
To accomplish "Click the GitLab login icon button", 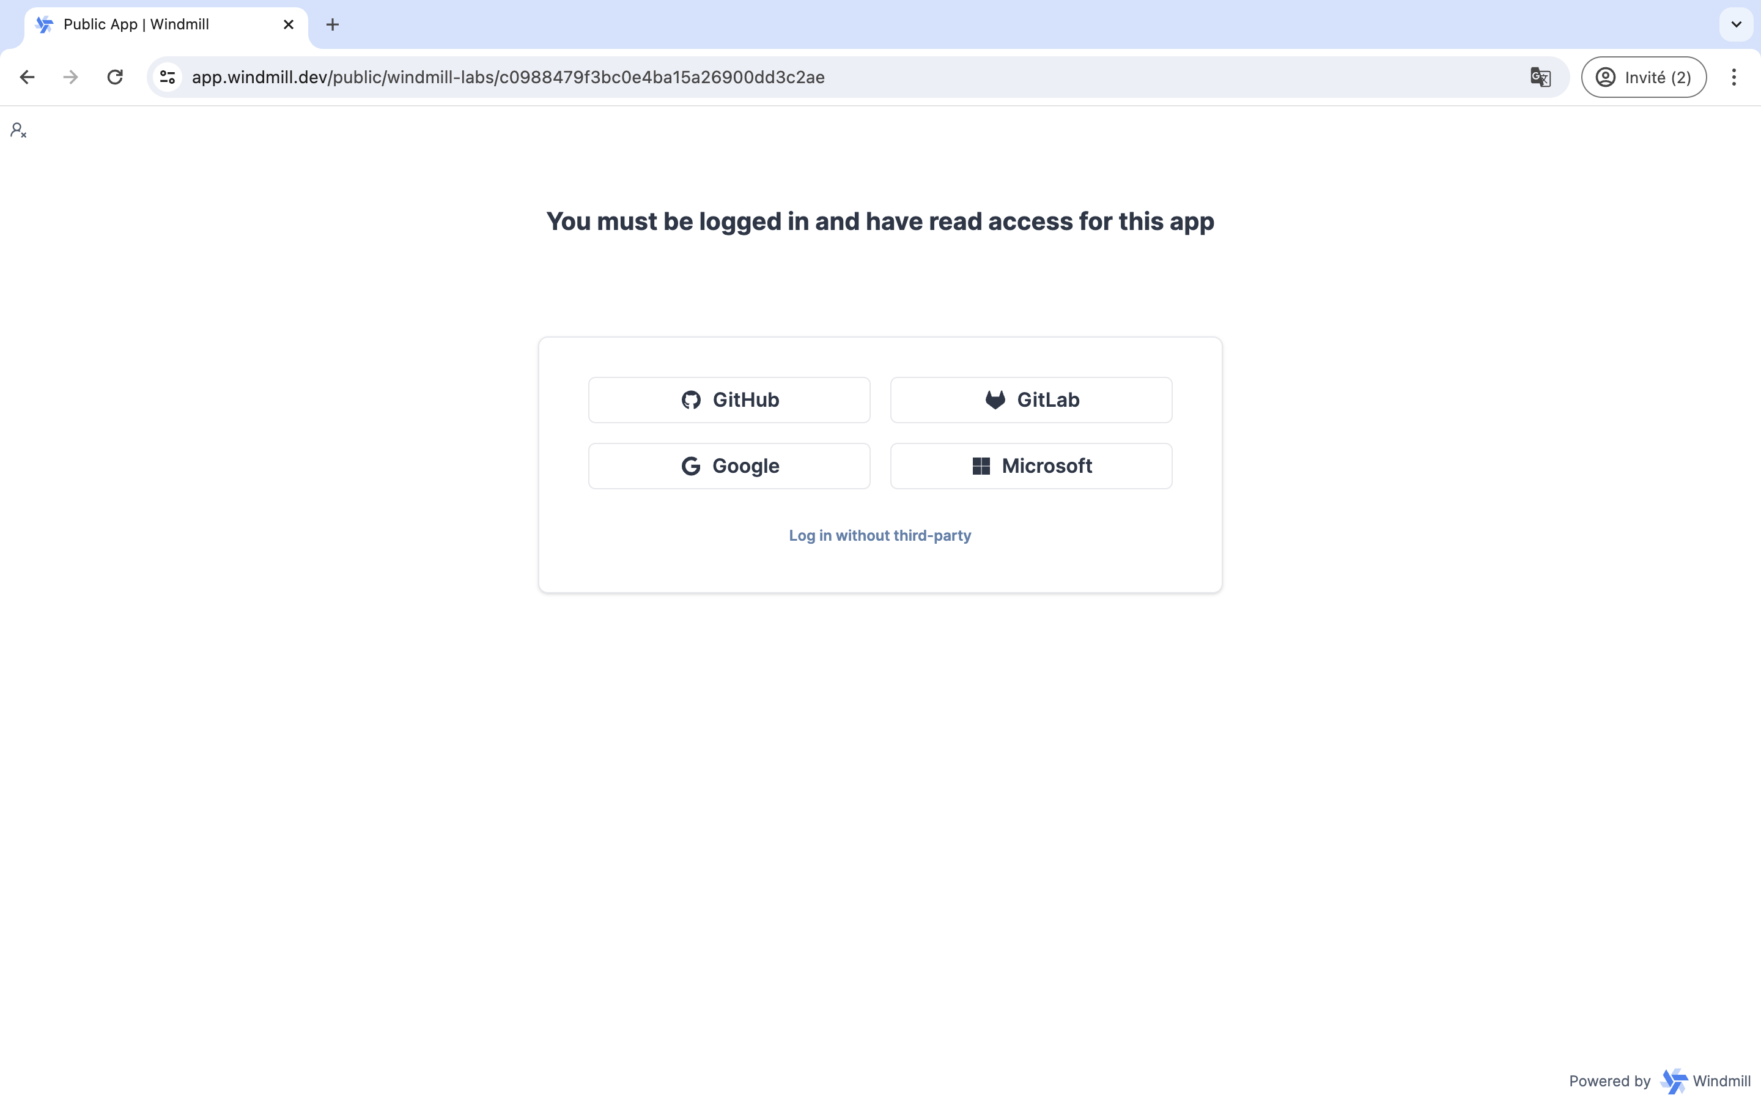I will 994,399.
